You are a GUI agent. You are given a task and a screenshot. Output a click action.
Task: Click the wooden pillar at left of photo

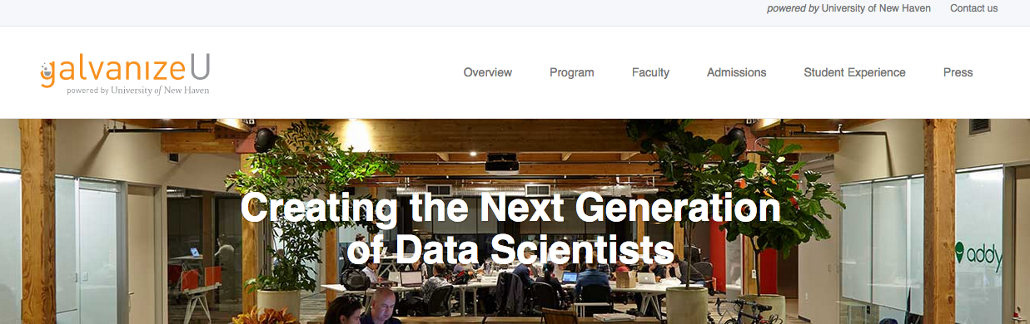pos(37,221)
